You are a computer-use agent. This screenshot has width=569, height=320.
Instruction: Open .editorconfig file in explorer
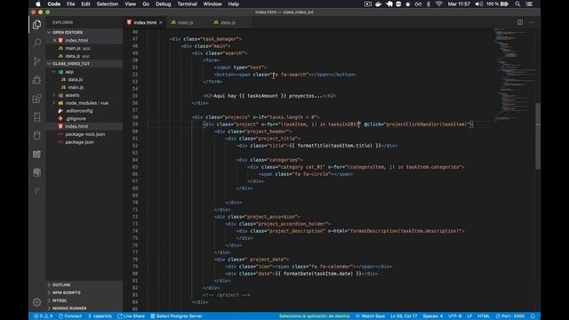tap(79, 111)
